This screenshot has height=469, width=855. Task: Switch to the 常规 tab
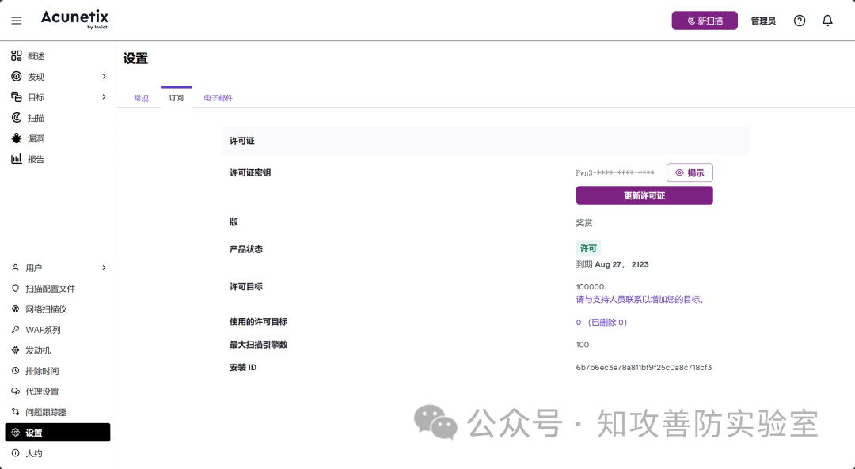tap(141, 98)
